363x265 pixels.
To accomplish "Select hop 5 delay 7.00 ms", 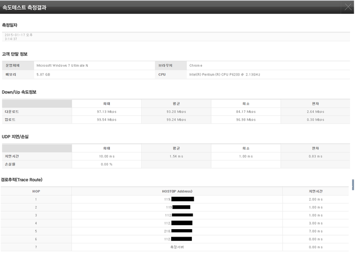I will coord(315,231).
